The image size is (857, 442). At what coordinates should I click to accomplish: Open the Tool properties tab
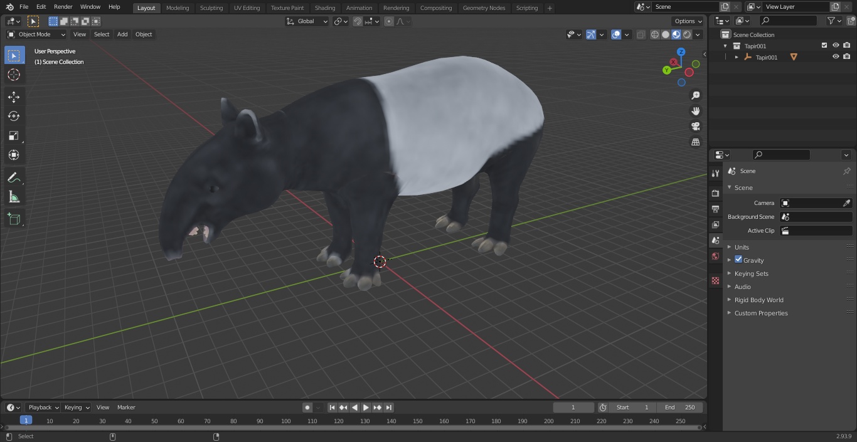pyautogui.click(x=715, y=173)
